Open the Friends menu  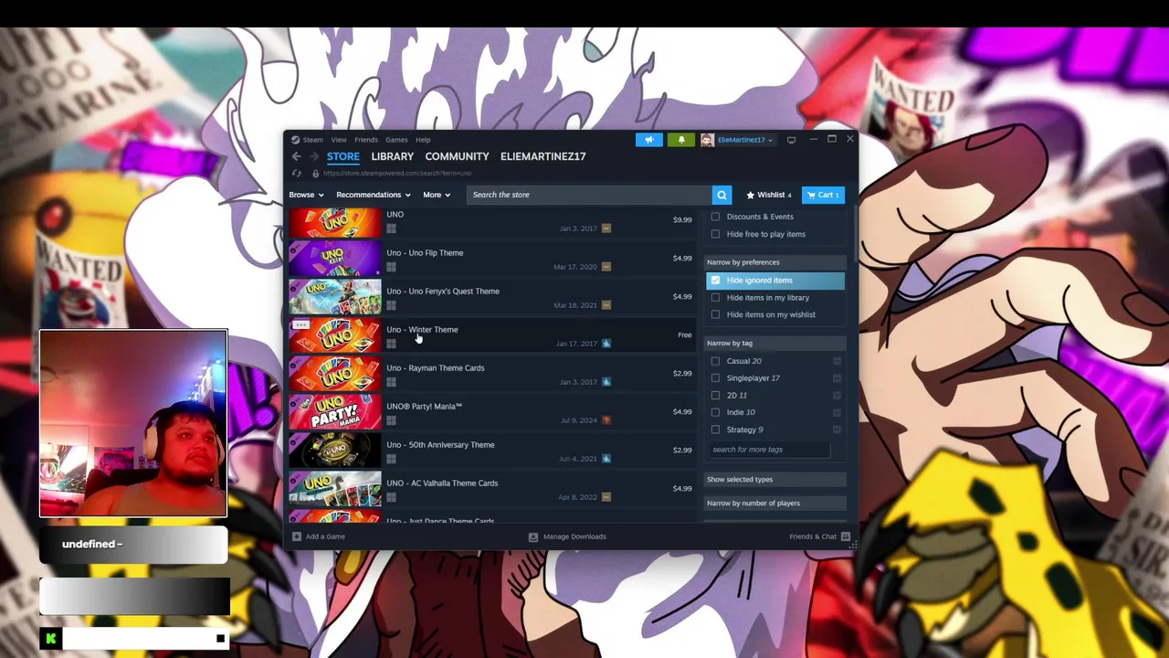tap(366, 140)
